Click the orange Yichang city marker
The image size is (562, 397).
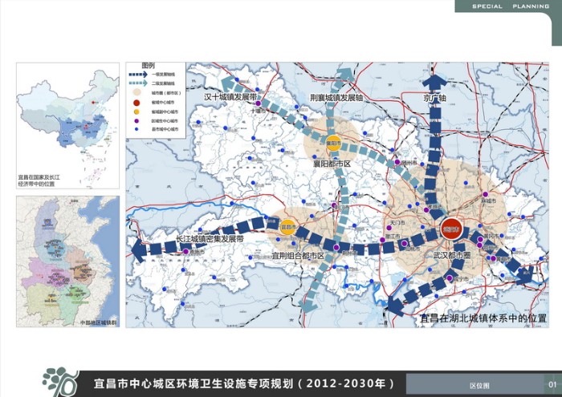pyautogui.click(x=287, y=228)
